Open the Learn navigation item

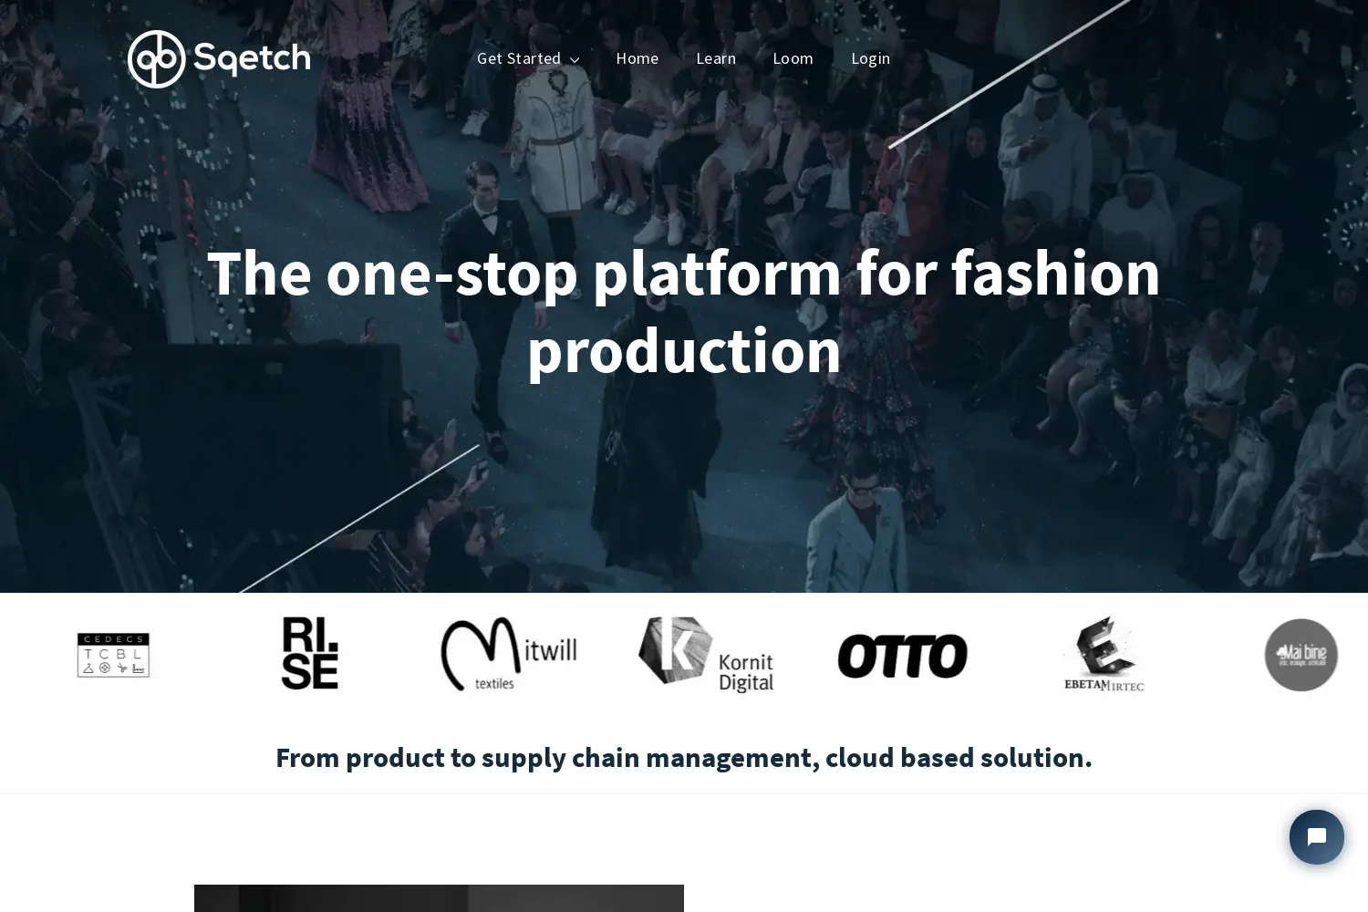[x=716, y=58]
